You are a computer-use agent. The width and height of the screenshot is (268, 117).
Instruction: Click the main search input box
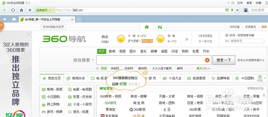click(154, 60)
